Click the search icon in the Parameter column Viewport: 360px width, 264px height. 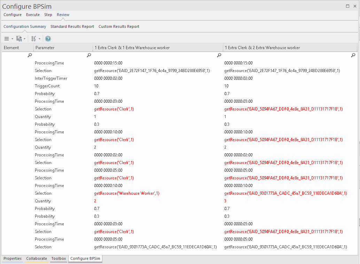pos(89,55)
